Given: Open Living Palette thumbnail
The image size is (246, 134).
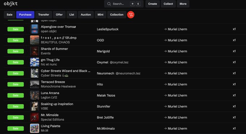Looking at the screenshot, I should (34, 128).
